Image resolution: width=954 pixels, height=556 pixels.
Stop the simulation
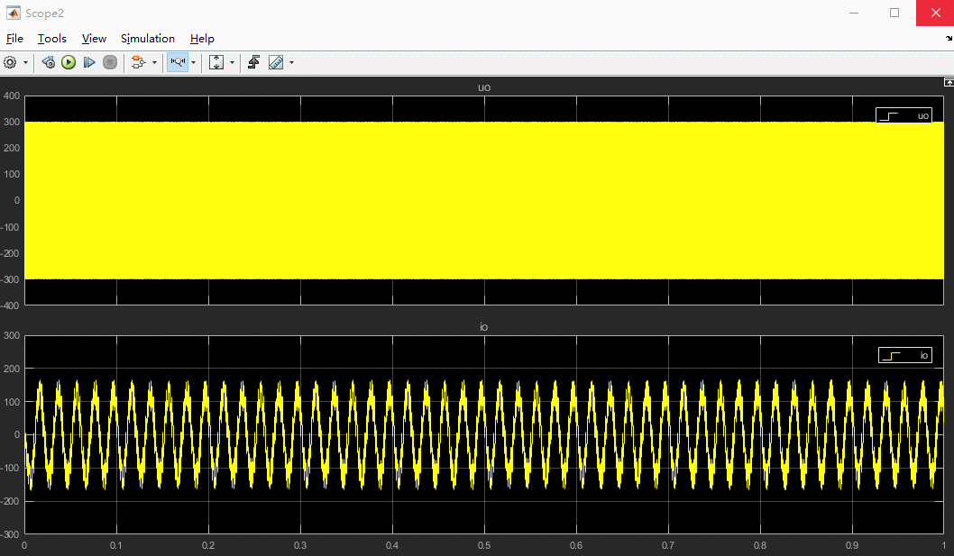coord(110,62)
